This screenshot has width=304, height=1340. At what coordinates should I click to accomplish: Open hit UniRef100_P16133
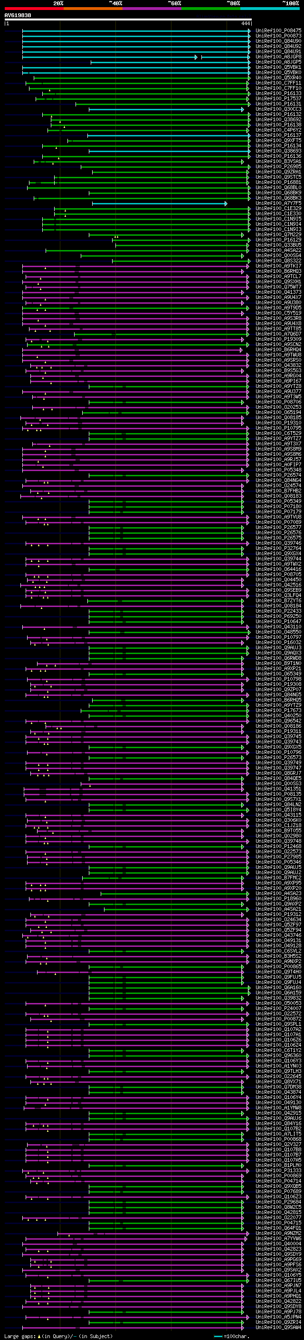click(278, 94)
